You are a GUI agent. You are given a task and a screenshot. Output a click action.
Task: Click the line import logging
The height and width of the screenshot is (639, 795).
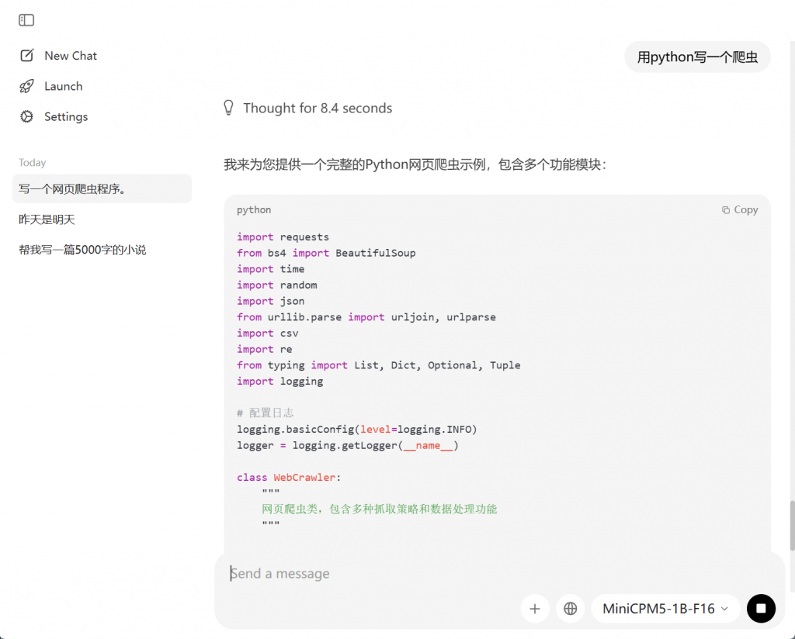point(279,382)
